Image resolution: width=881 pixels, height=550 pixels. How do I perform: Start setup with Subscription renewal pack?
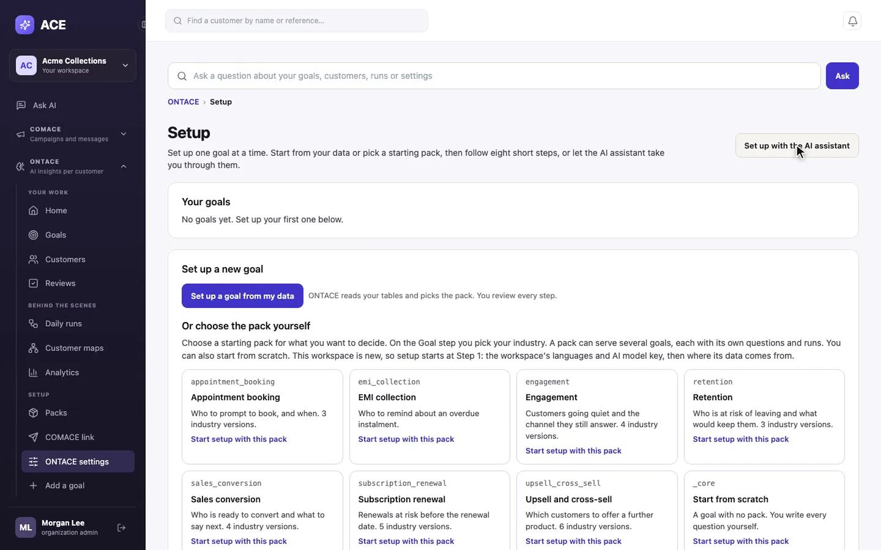coord(406,541)
